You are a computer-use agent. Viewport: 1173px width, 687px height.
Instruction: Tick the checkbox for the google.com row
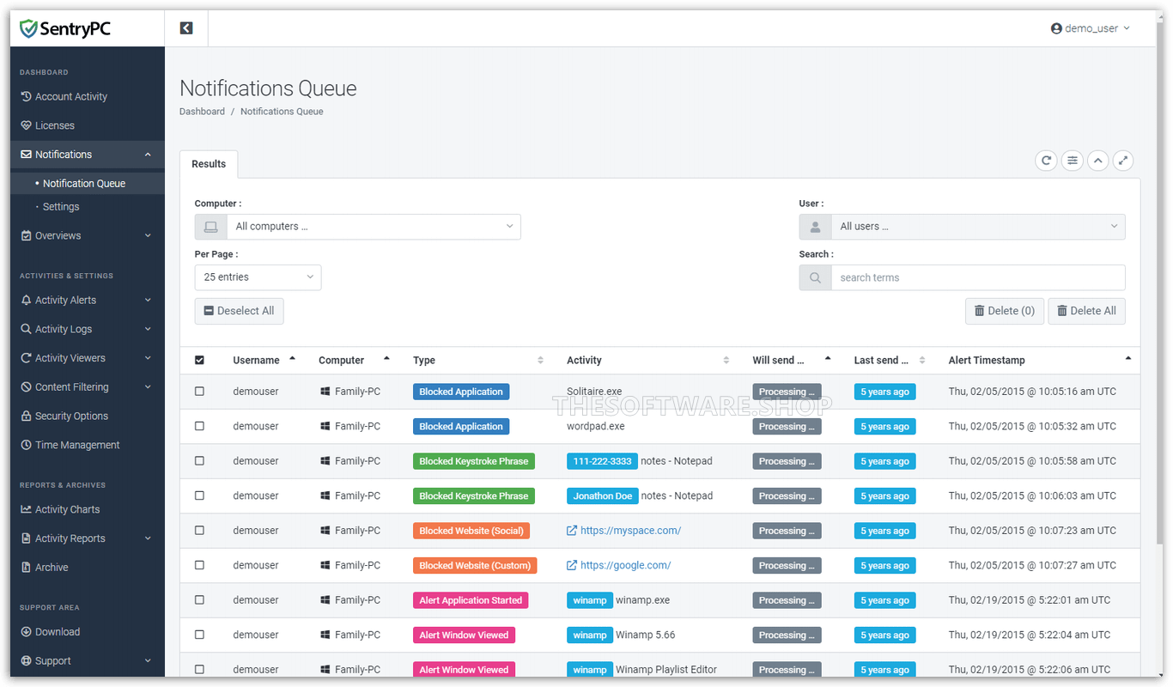200,565
